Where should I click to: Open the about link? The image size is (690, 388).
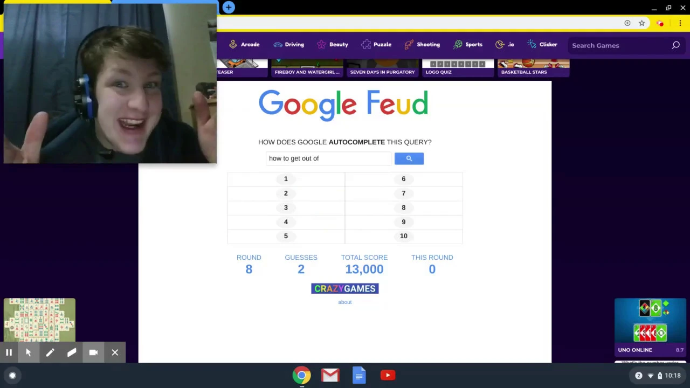344,302
